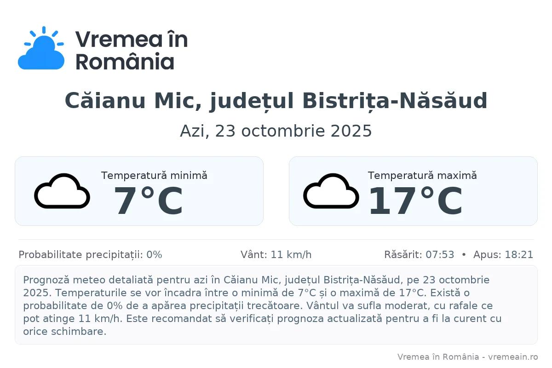
Task: Click the Răsărit: 07:53 sunrise time
Action: pyautogui.click(x=419, y=255)
